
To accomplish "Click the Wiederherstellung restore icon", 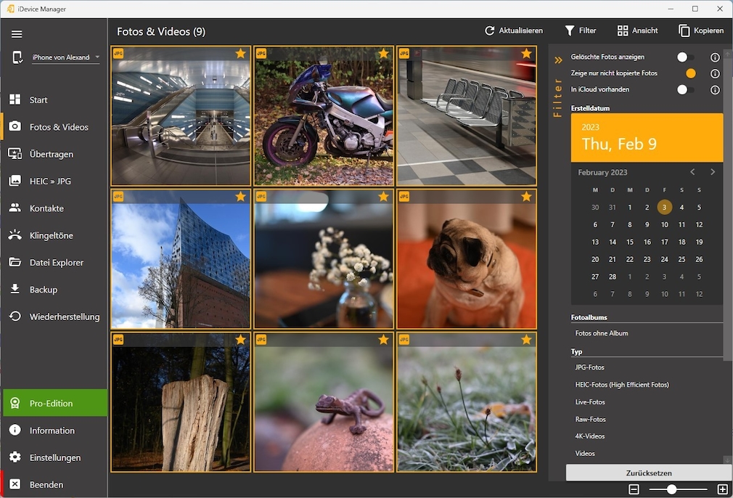I will (x=15, y=316).
